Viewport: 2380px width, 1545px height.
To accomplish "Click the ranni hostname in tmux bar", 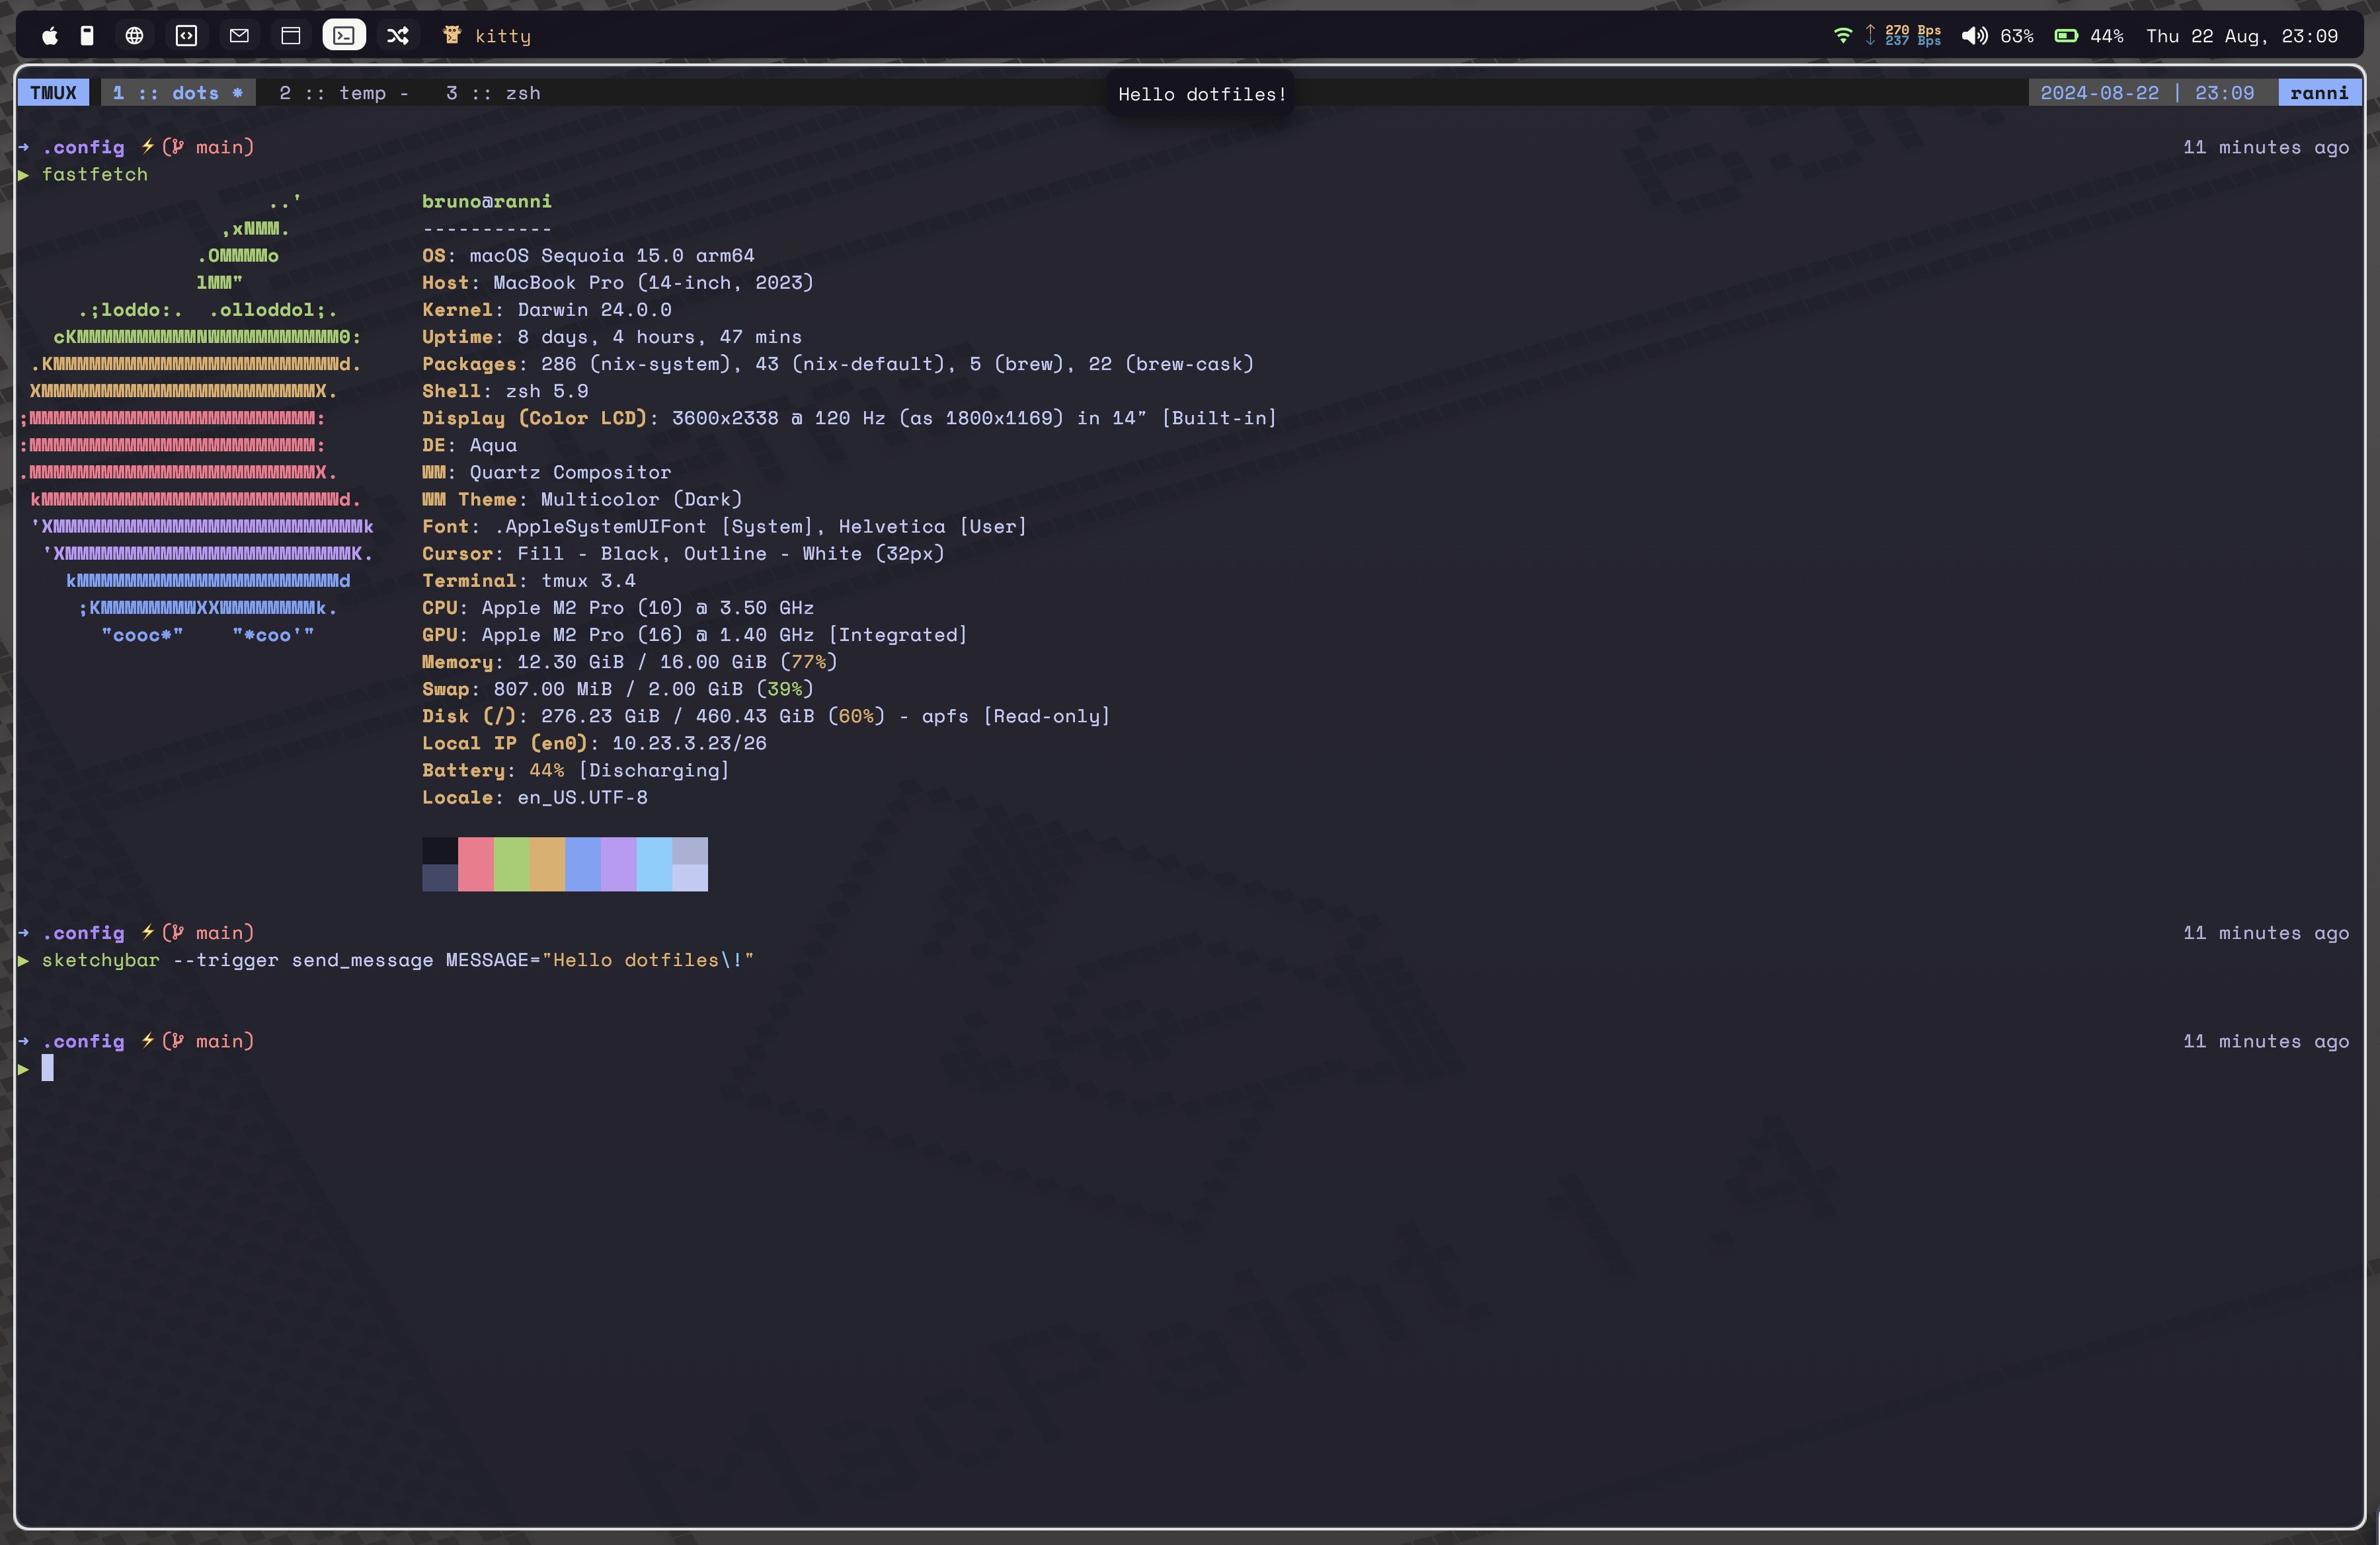I will pyautogui.click(x=2320, y=93).
